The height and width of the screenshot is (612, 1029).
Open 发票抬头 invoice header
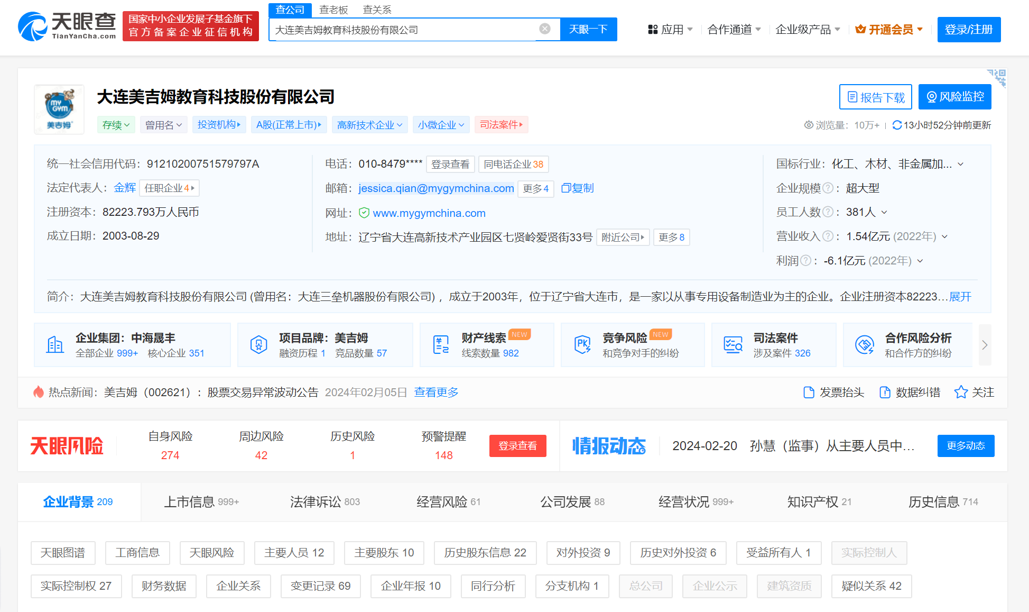(x=833, y=392)
